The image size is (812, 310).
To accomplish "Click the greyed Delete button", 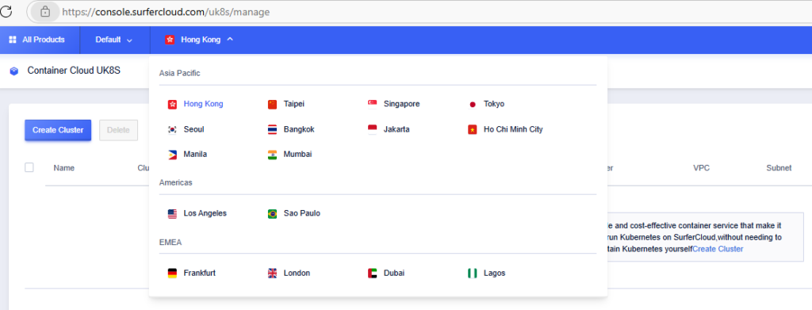I will tap(119, 130).
